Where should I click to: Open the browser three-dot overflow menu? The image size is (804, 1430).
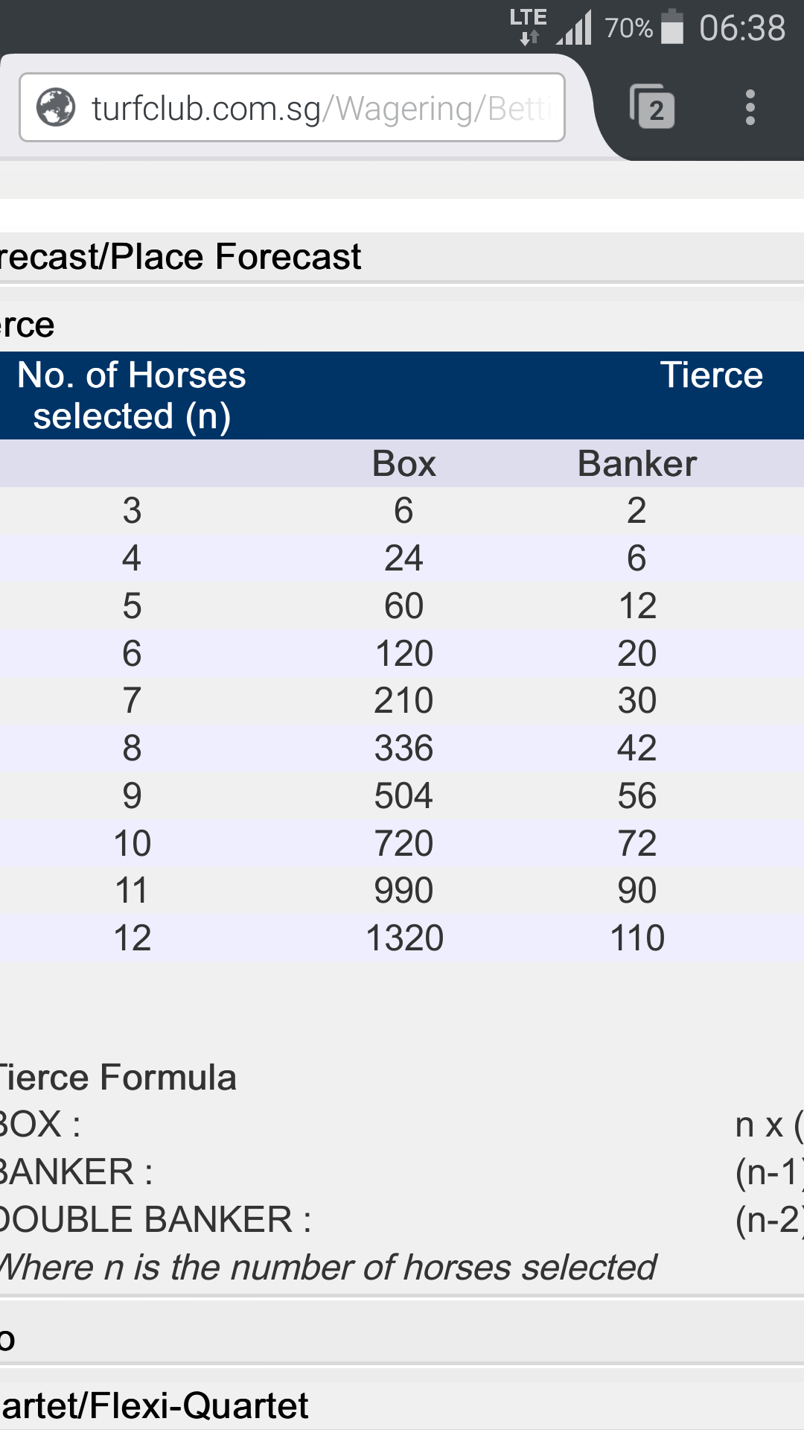click(750, 107)
